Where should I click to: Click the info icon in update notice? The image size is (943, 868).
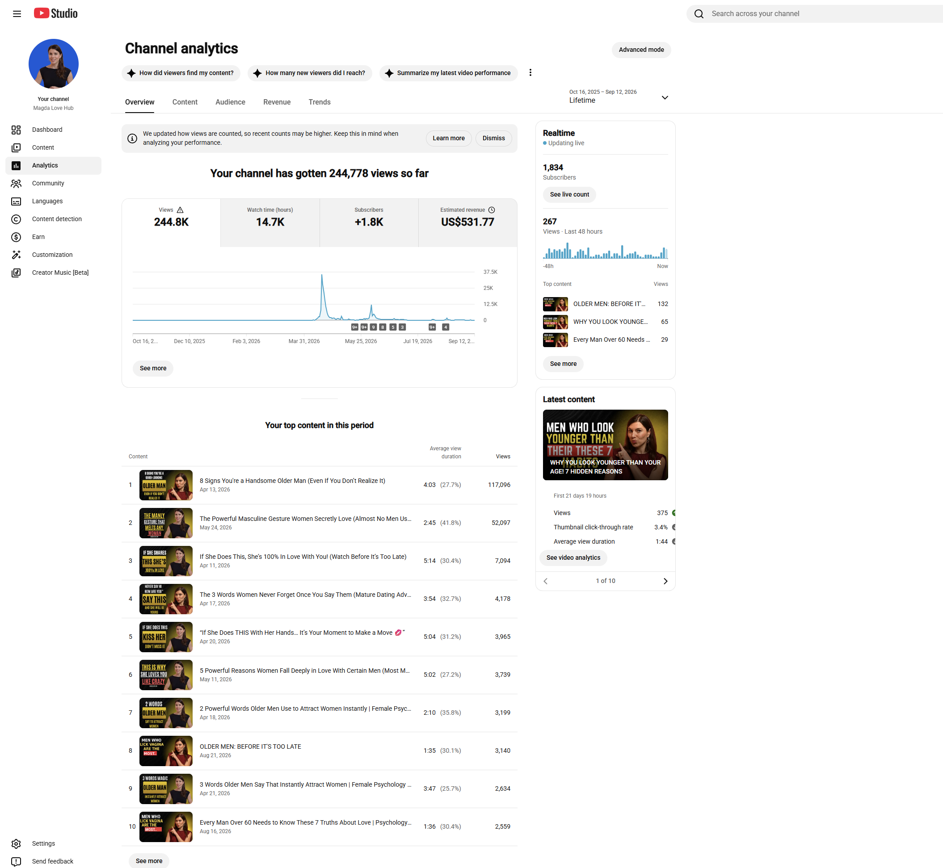(x=132, y=138)
